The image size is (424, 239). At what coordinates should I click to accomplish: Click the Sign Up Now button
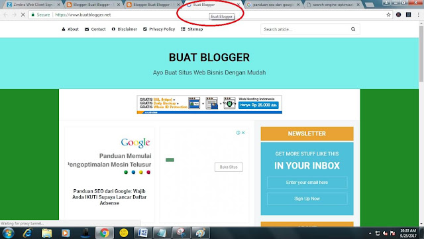[x=307, y=199]
